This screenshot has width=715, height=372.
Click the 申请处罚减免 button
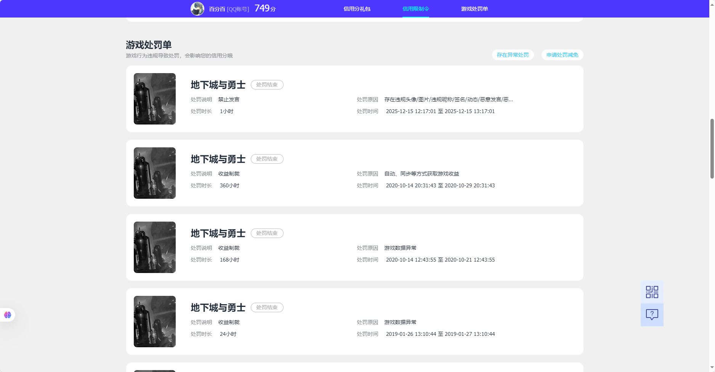pos(562,55)
